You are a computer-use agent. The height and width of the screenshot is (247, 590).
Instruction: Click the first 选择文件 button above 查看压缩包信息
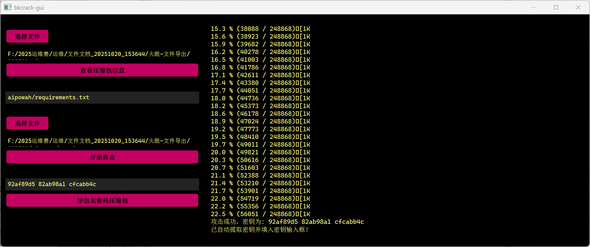27,36
